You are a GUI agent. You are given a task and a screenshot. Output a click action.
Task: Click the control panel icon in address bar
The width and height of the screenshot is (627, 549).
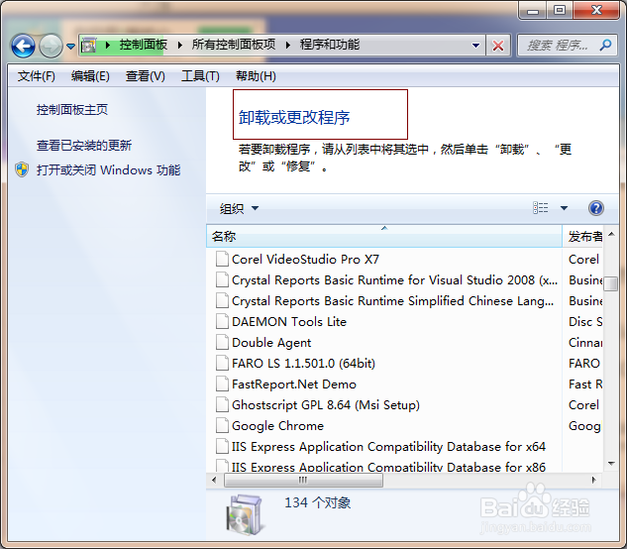tap(89, 46)
